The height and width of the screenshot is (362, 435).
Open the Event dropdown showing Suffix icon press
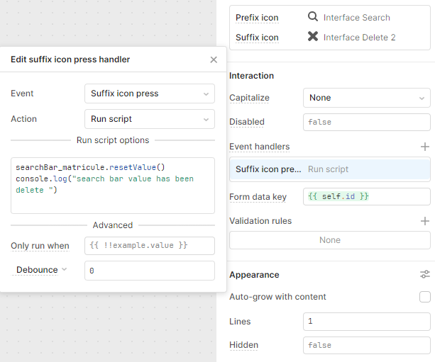pos(150,94)
